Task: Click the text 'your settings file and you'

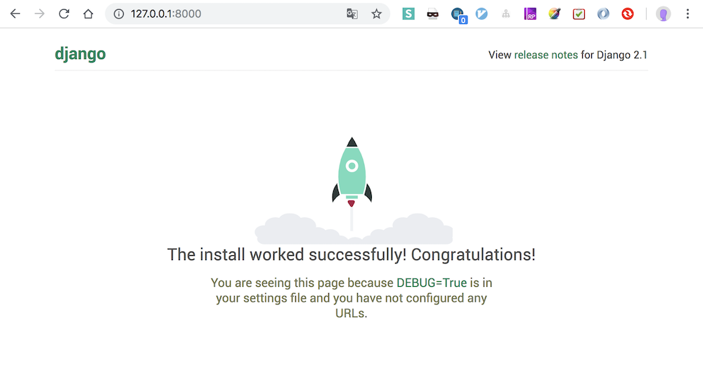Action: (285, 298)
